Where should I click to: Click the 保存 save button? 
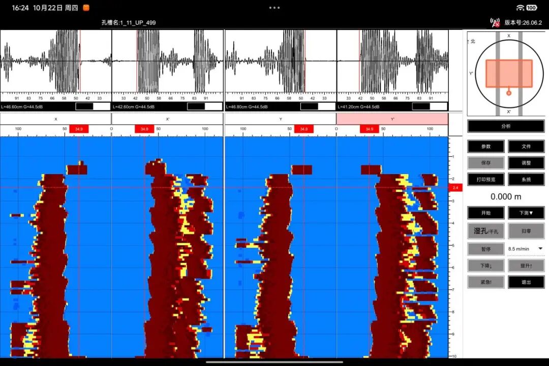pyautogui.click(x=486, y=163)
